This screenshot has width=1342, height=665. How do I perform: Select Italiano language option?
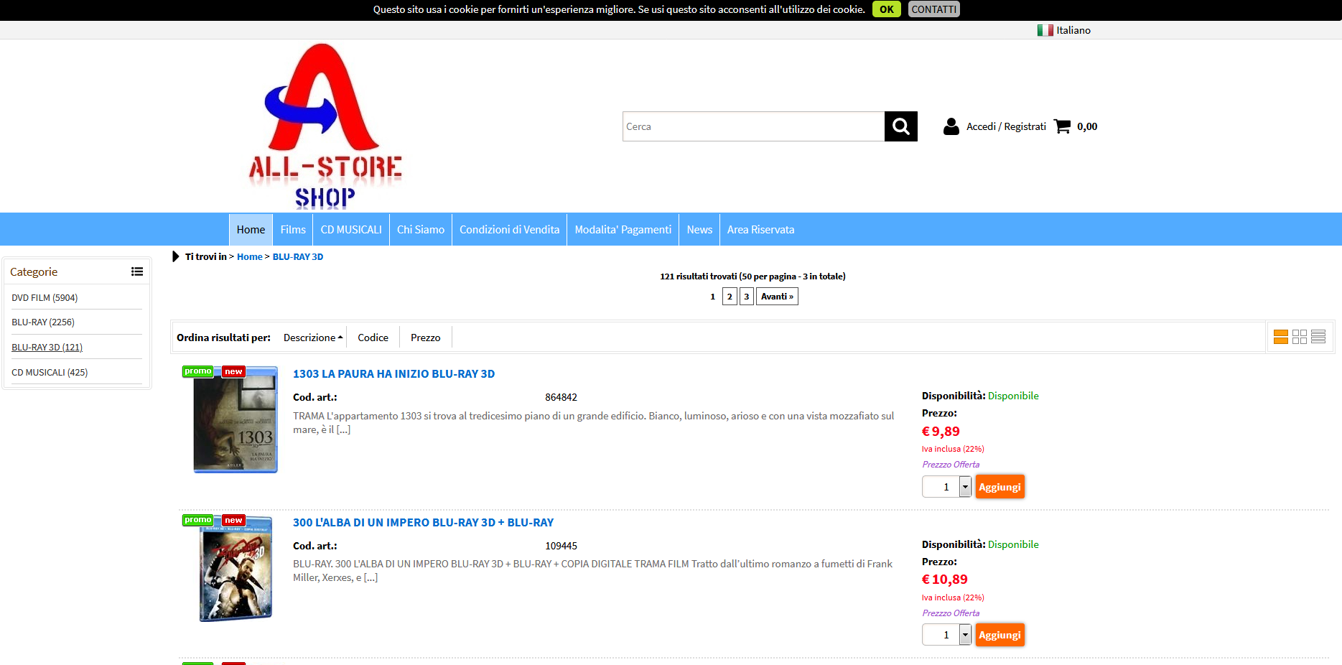point(1073,30)
